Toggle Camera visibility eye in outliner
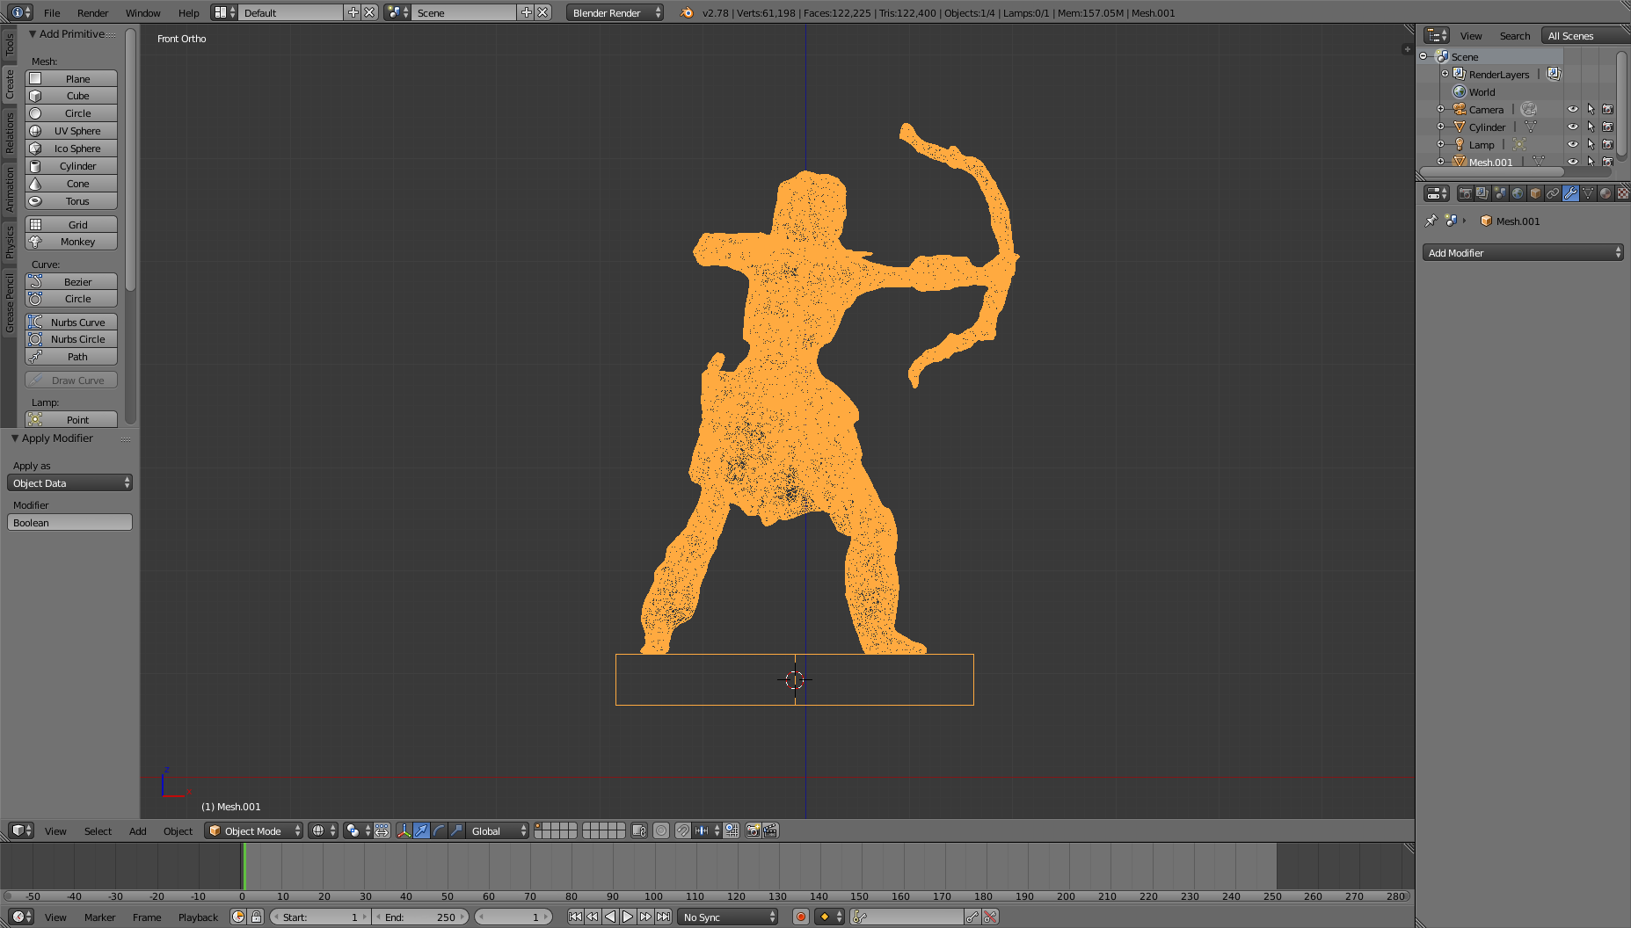1631x928 pixels. (x=1573, y=109)
